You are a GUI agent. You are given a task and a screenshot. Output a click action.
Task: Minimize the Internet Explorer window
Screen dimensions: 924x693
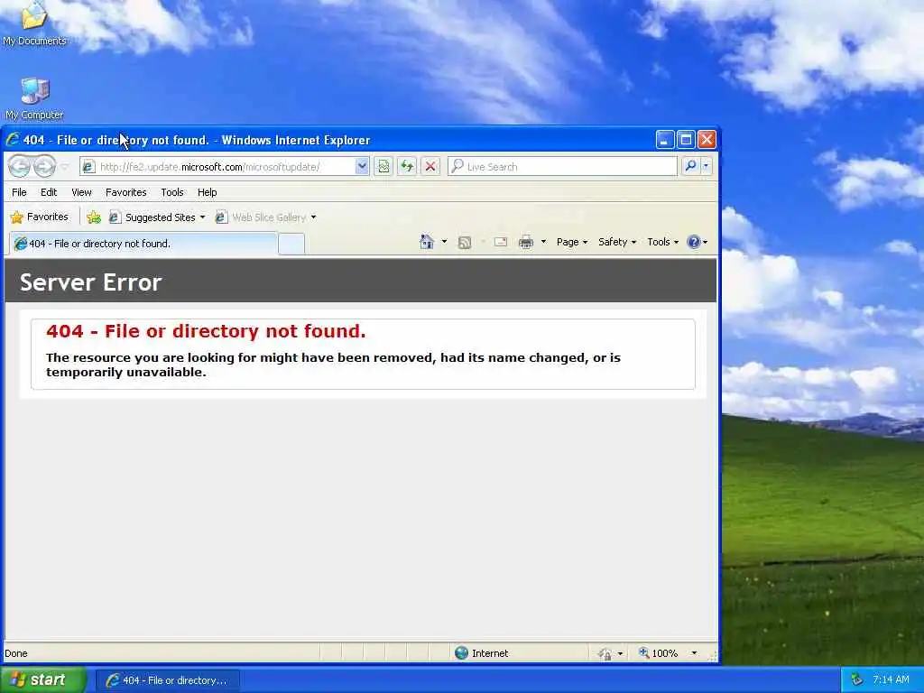[x=664, y=140]
